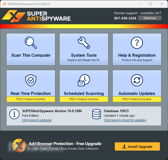The height and width of the screenshot is (160, 168).
Task: Click the Product Info and Support text
Action: [x=137, y=60]
